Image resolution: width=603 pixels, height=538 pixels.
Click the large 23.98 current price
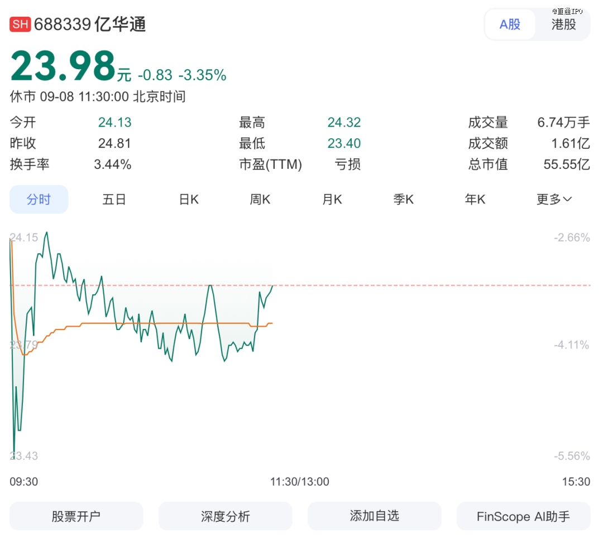point(63,66)
